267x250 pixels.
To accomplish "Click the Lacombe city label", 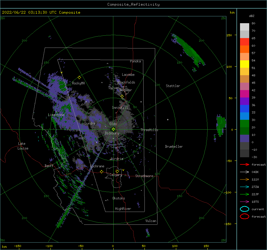I will coord(128,75).
